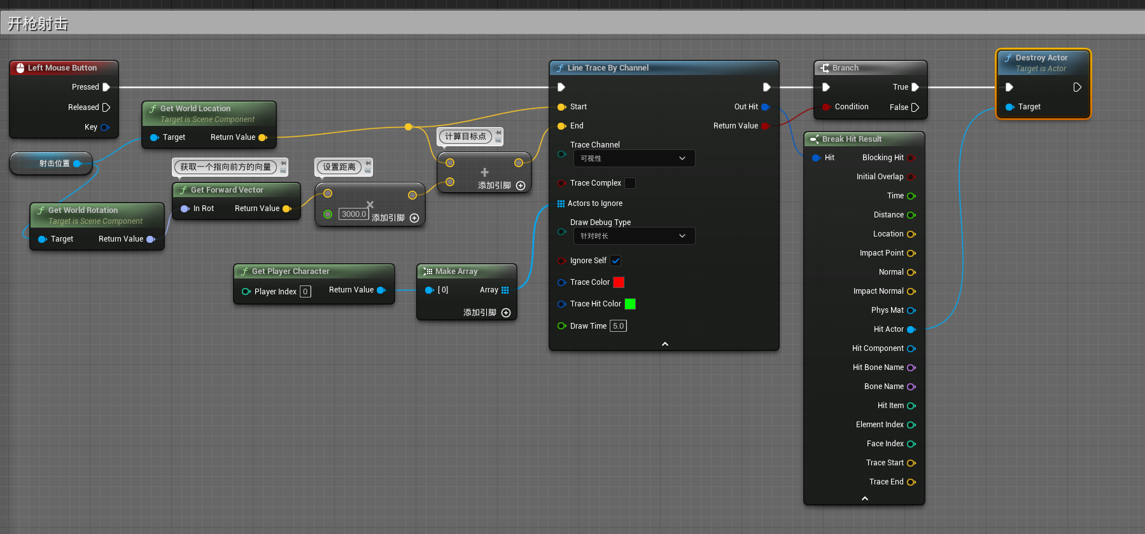Click the 计算目标点 comment bubble
The height and width of the screenshot is (534, 1145).
(x=465, y=137)
